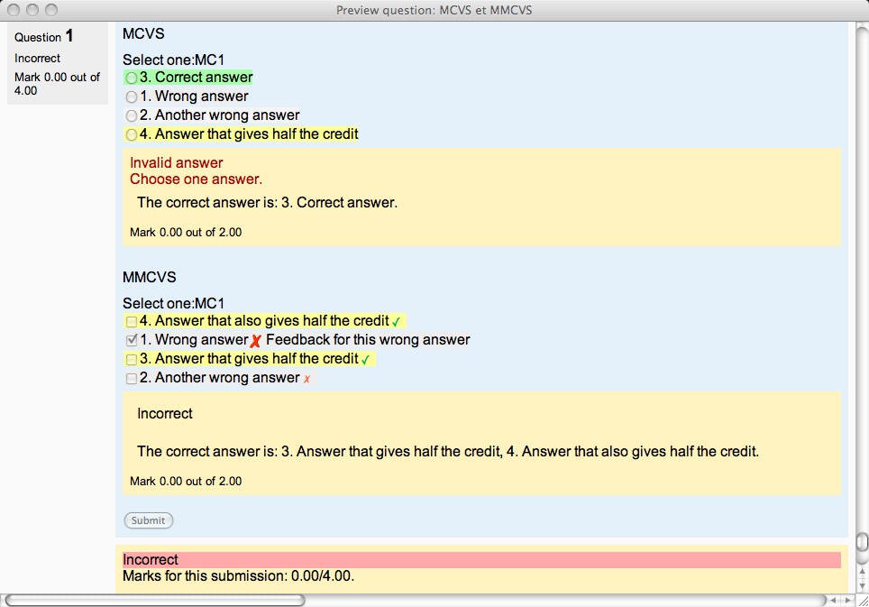Viewport: 869px width, 607px height.
Task: Click the small red x after MMCVS '2. Another wrong answer'
Action: (306, 379)
